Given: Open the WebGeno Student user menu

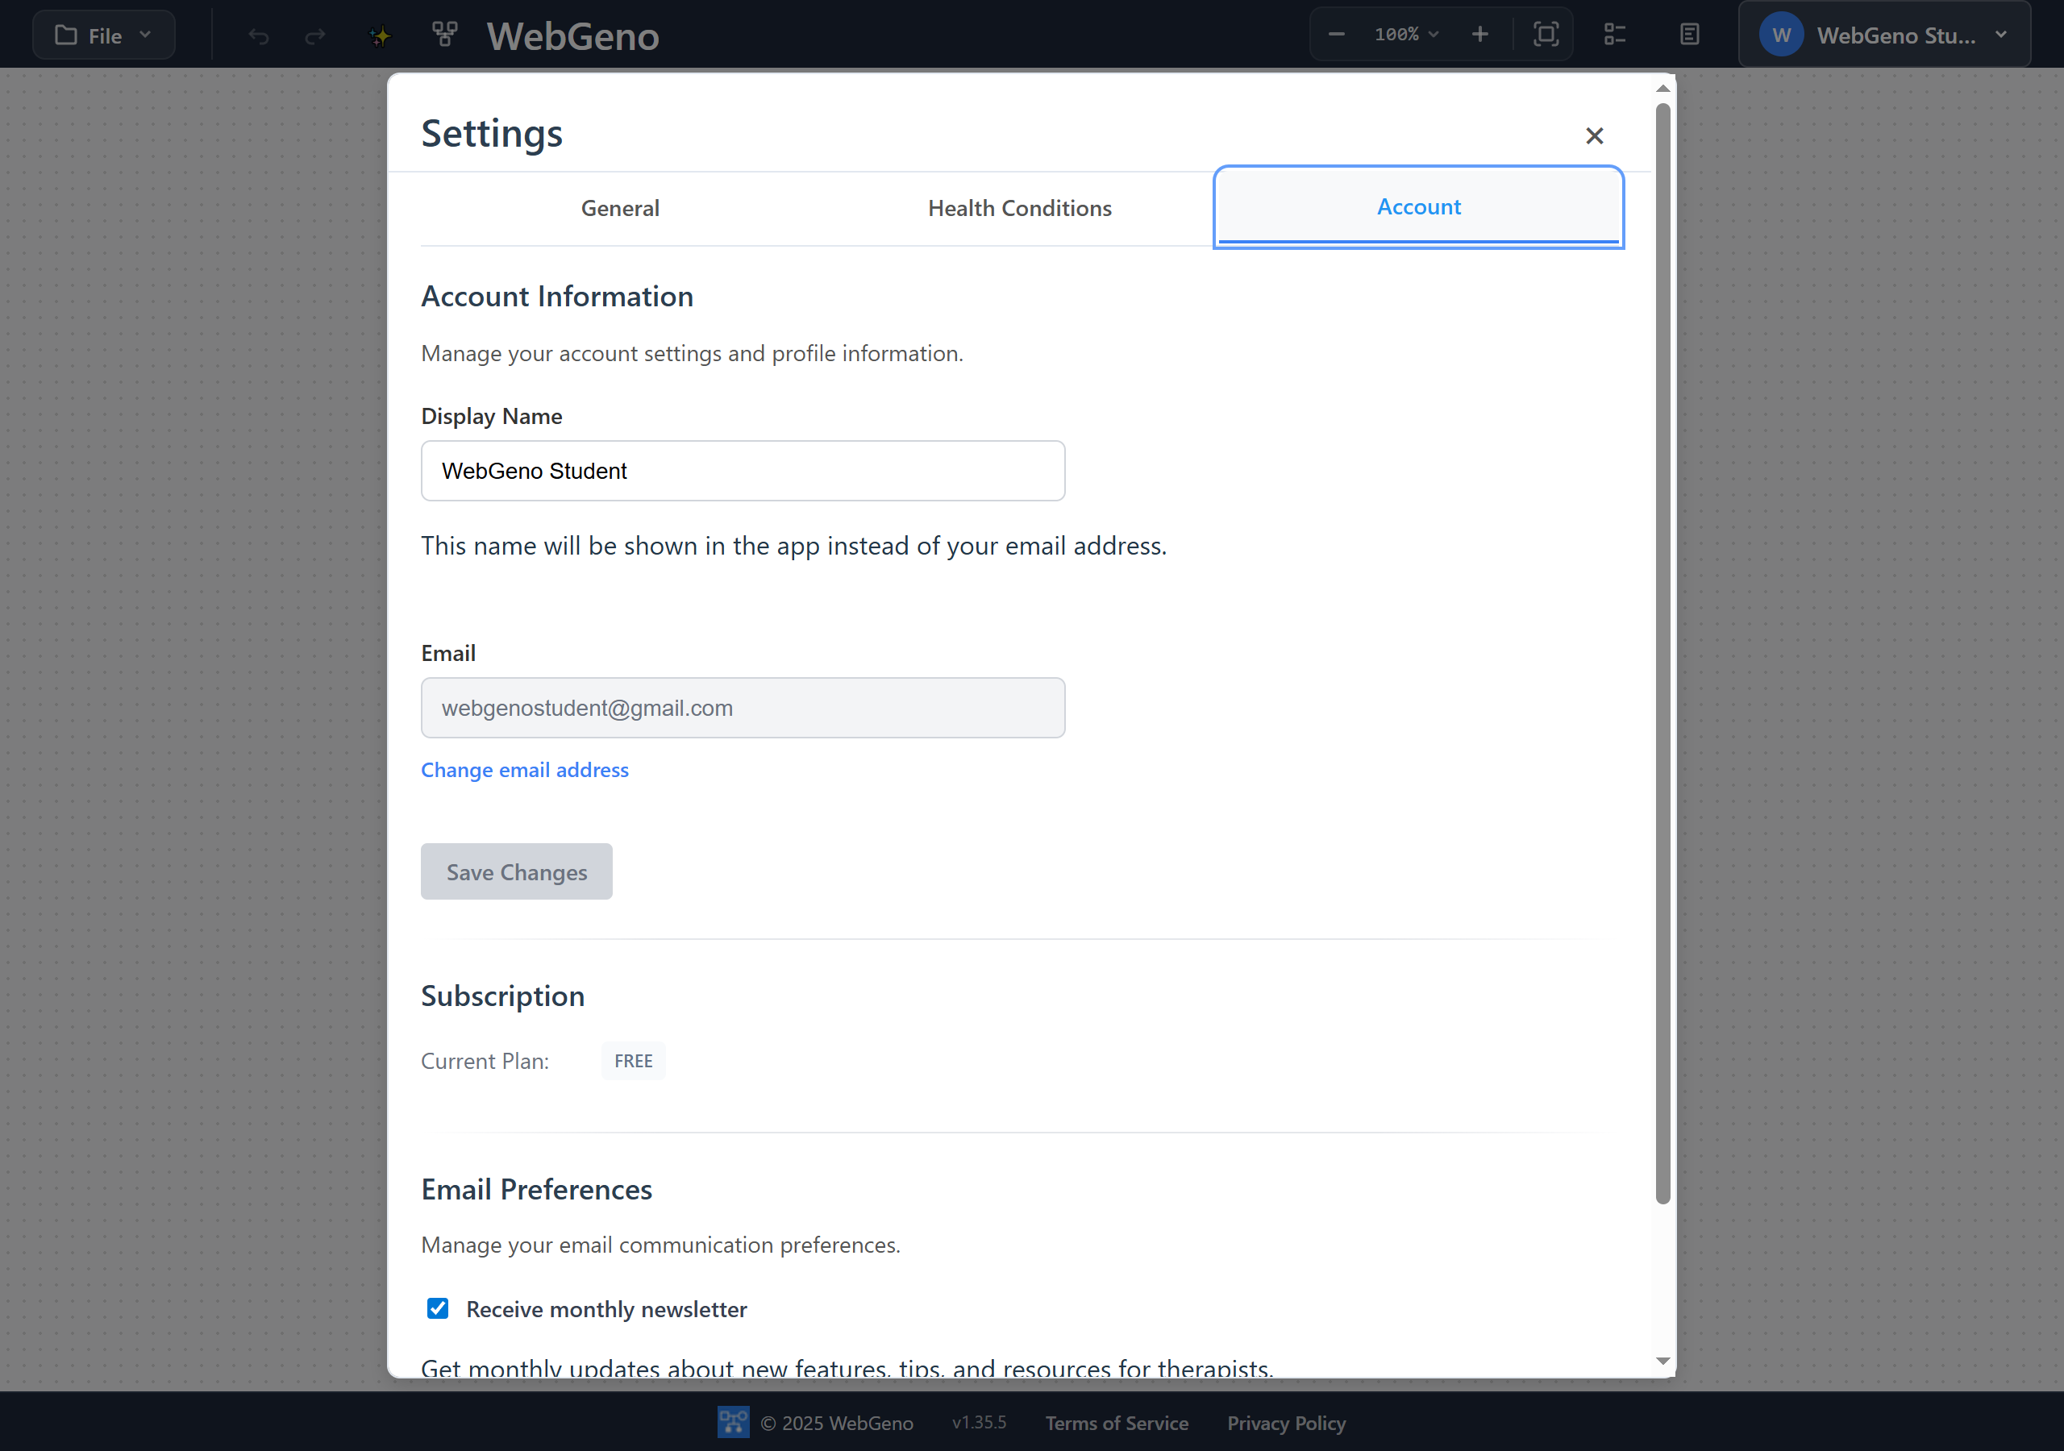Looking at the screenshot, I should (1884, 34).
